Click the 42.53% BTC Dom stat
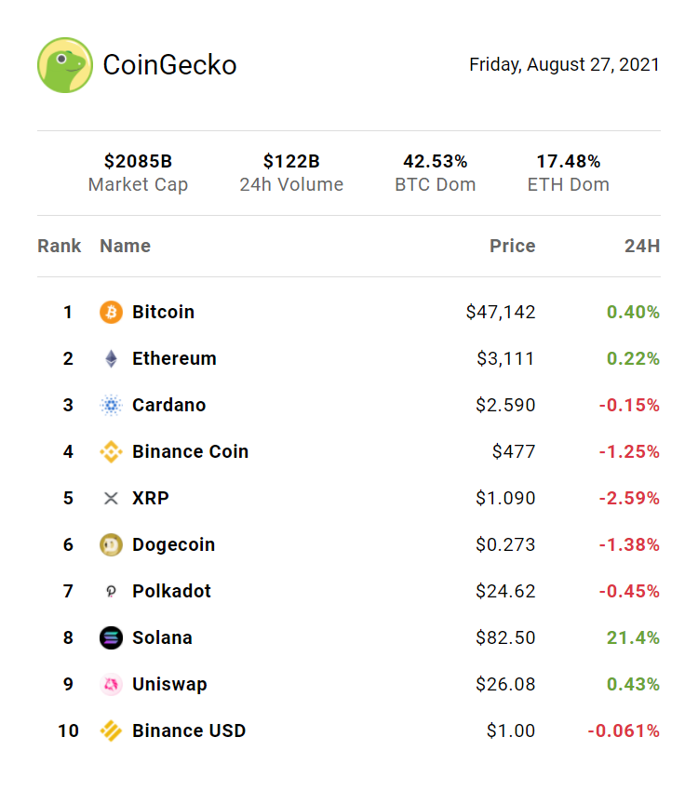698x804 pixels. 435,173
